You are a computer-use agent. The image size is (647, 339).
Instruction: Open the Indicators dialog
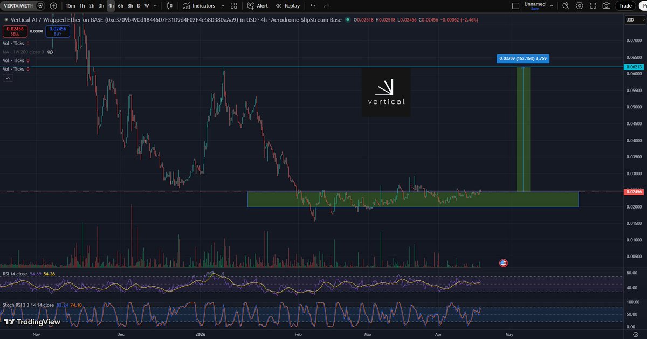pos(198,6)
